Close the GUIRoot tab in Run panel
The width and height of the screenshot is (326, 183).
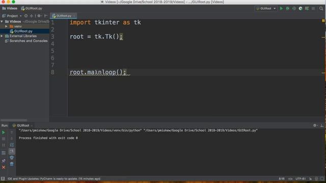click(32, 126)
